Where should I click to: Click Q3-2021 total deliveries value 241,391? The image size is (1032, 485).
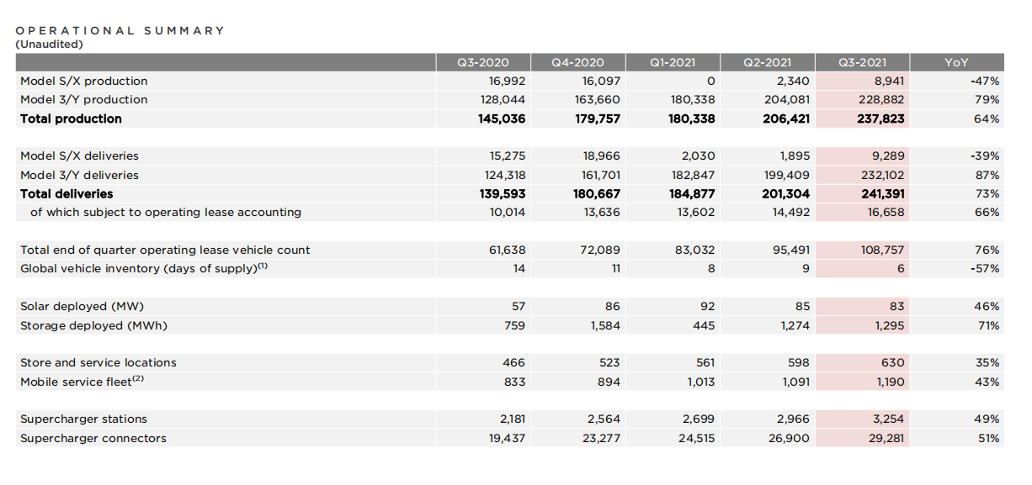(x=881, y=193)
